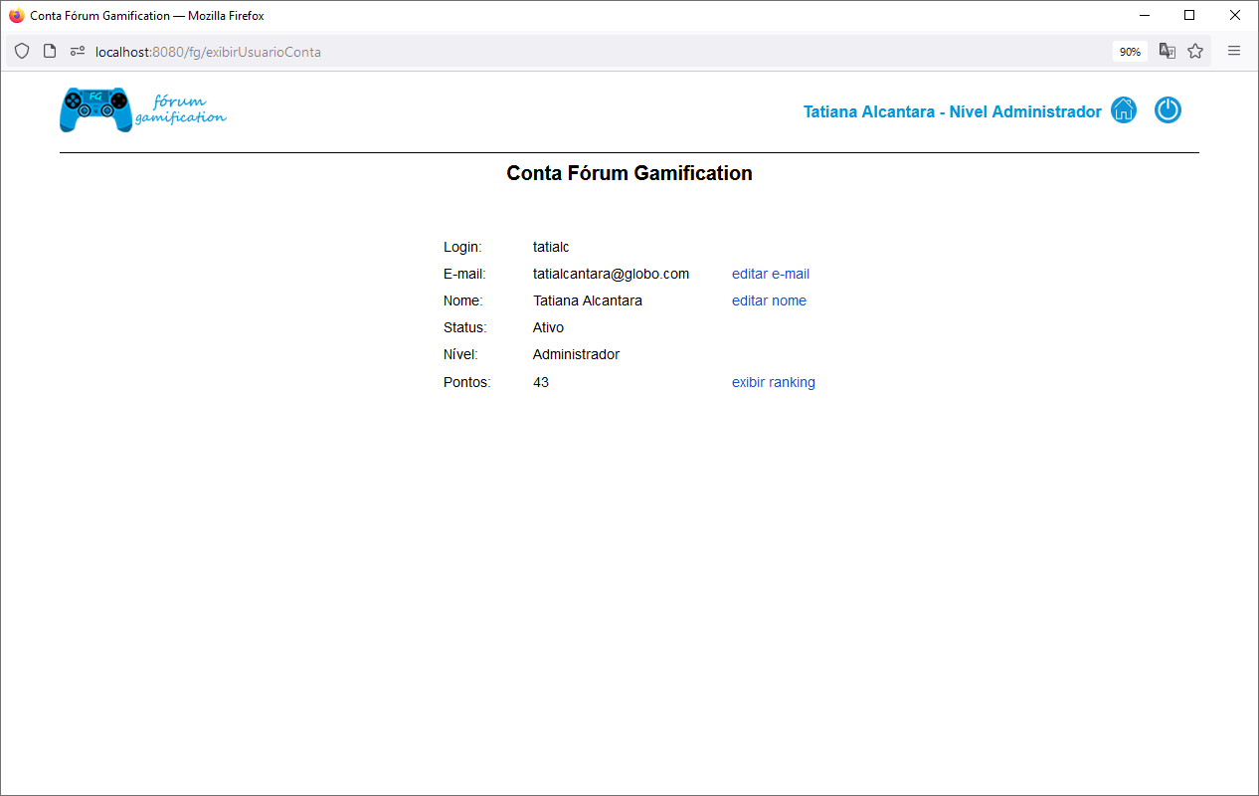Click the page info document icon
This screenshot has width=1259, height=796.
coord(50,51)
